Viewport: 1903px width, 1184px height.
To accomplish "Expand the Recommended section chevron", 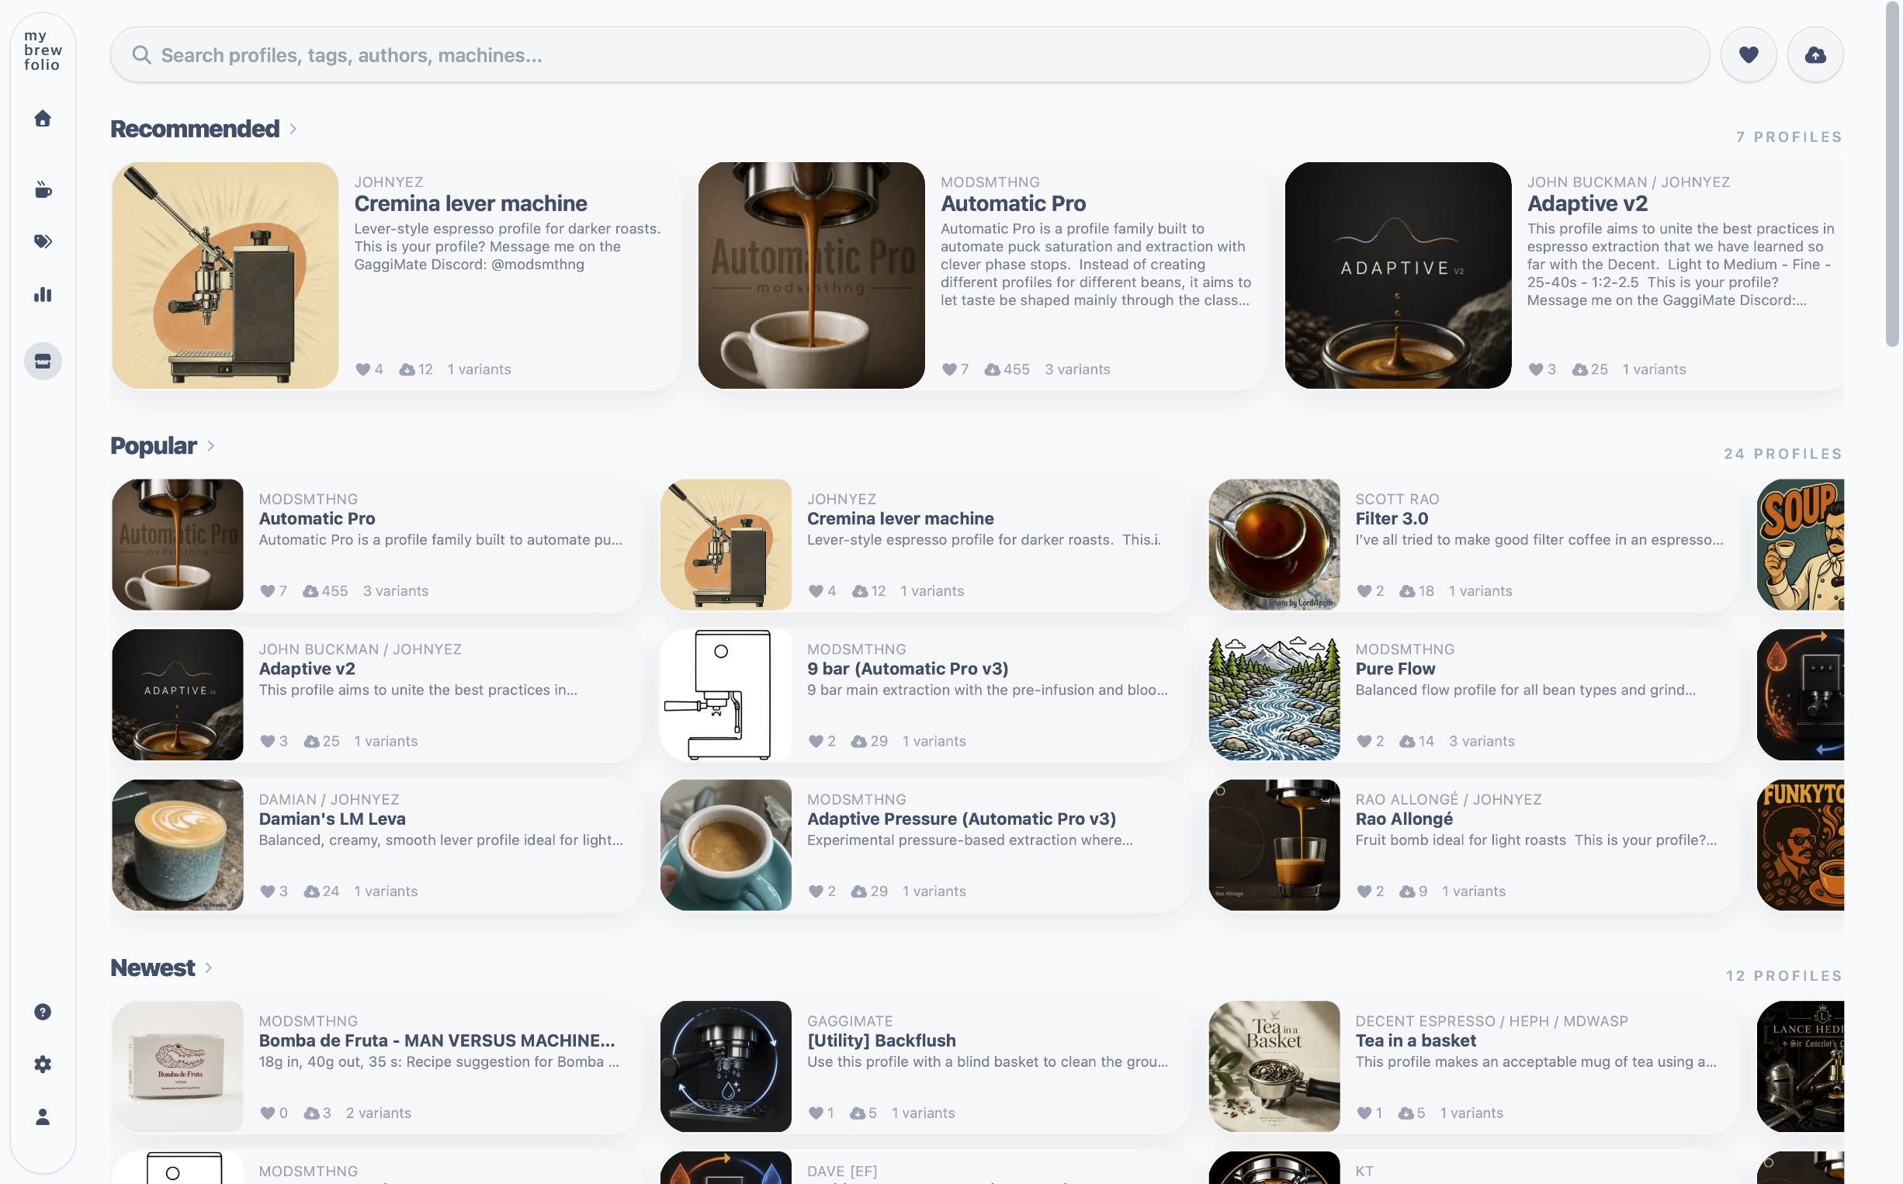I will tap(293, 129).
